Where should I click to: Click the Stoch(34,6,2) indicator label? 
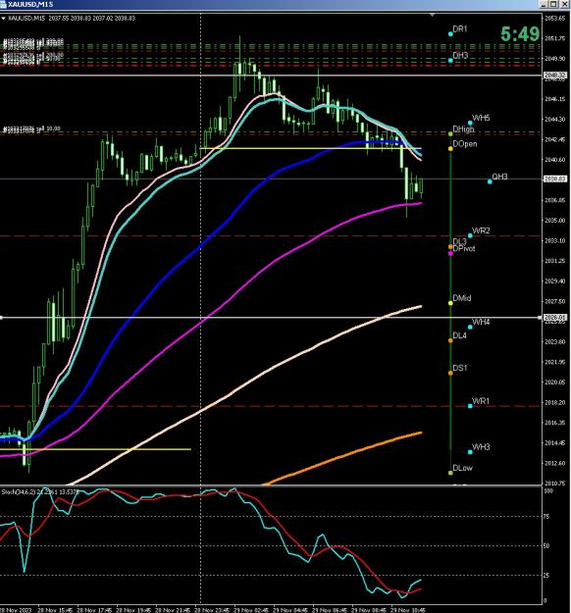(x=18, y=491)
